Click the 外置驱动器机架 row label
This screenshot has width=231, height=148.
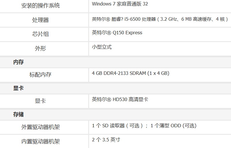tap(40, 127)
